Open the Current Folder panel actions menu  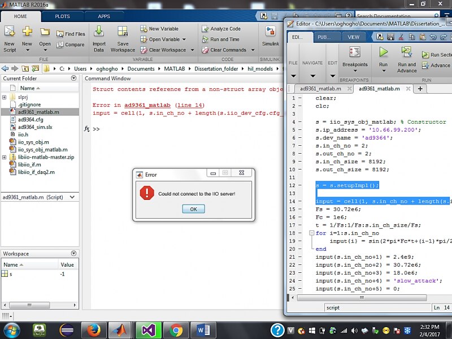(x=73, y=79)
